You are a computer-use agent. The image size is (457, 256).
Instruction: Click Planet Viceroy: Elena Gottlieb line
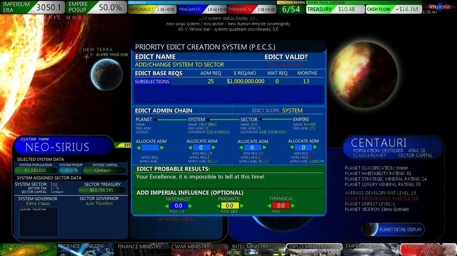tap(377, 209)
